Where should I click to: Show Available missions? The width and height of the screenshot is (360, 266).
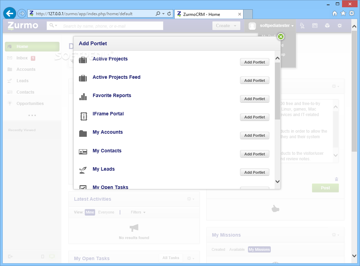[237, 249]
